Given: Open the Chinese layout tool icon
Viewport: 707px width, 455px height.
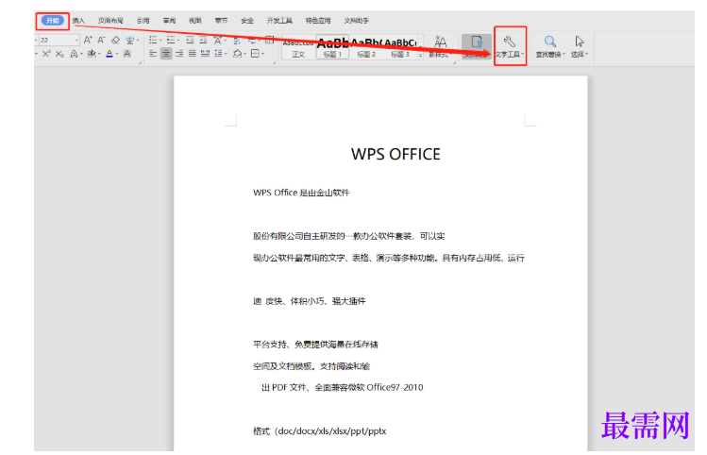Looking at the screenshot, I should pyautogui.click(x=217, y=41).
